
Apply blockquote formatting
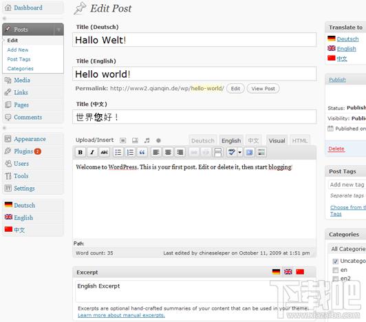click(x=142, y=153)
